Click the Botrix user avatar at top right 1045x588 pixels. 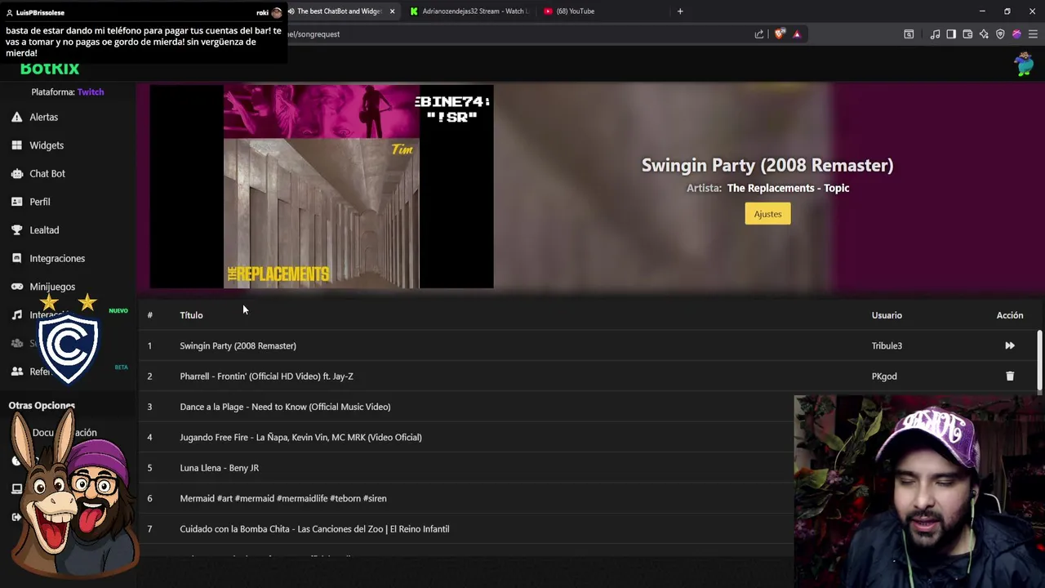click(x=1024, y=64)
